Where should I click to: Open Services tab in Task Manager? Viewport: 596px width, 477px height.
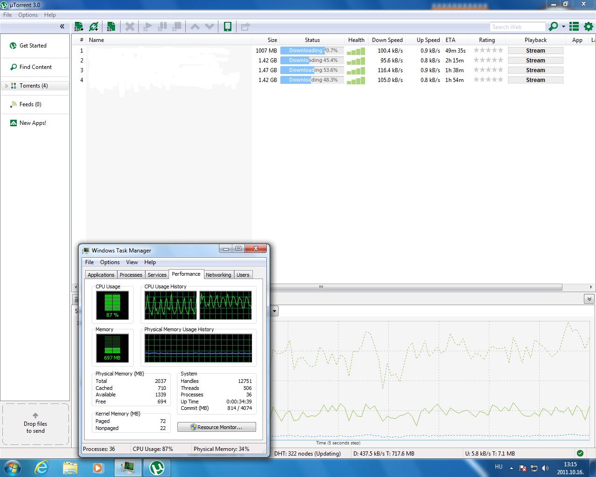(157, 275)
